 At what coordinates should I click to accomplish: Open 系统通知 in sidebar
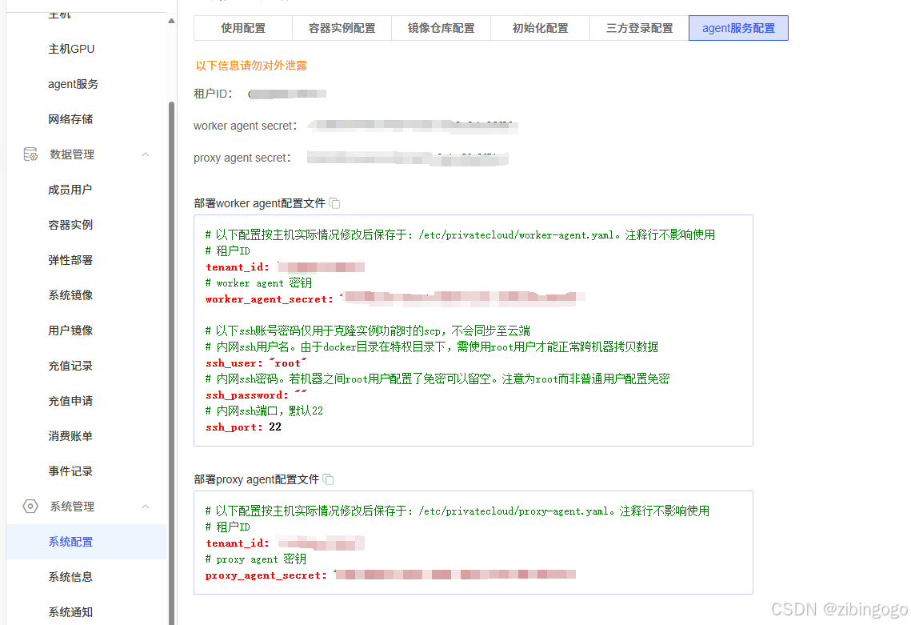pos(70,611)
